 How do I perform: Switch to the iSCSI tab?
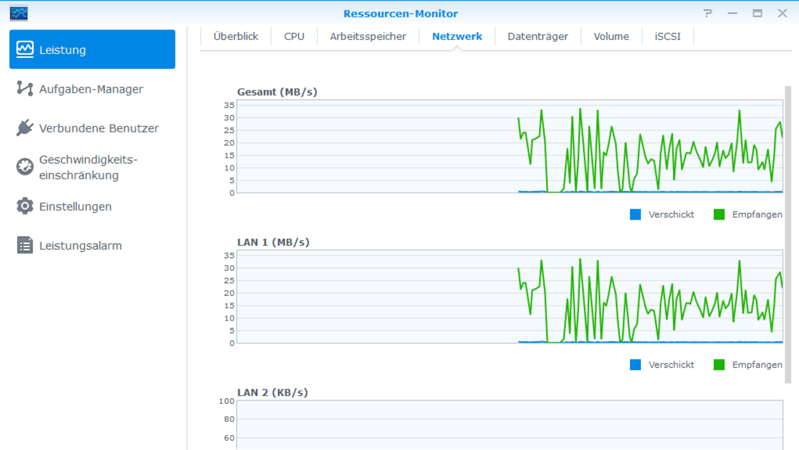point(668,36)
